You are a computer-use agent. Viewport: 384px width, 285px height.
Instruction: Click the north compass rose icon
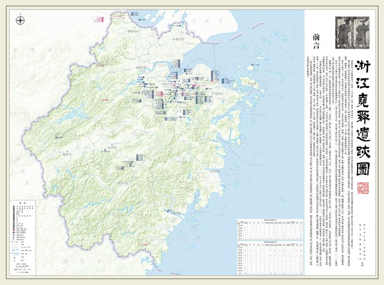21,20
